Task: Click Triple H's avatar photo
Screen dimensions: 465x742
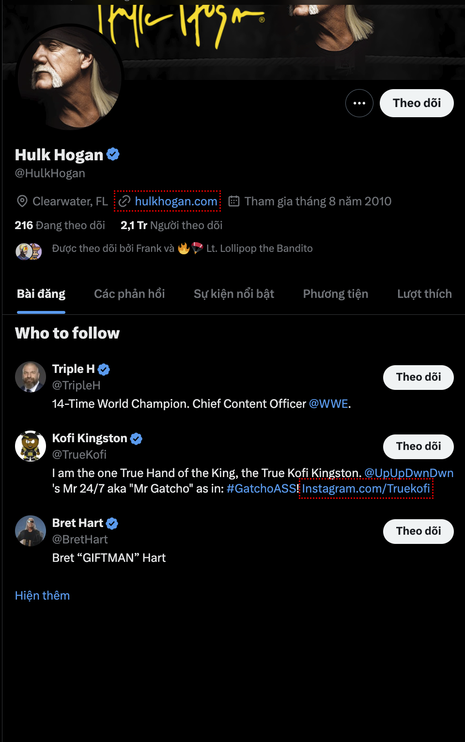Action: coord(31,377)
